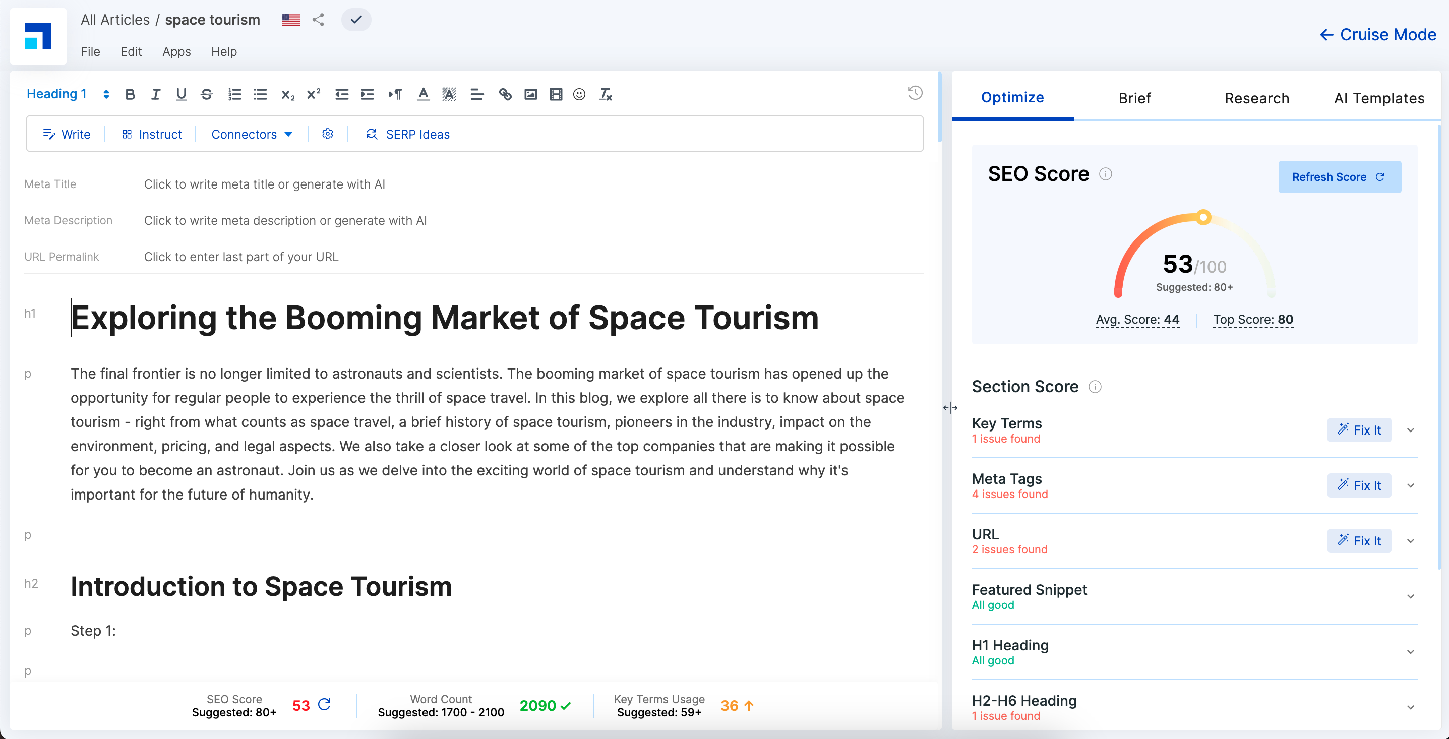
Task: Click the SEO score gauge handle
Action: [1203, 217]
